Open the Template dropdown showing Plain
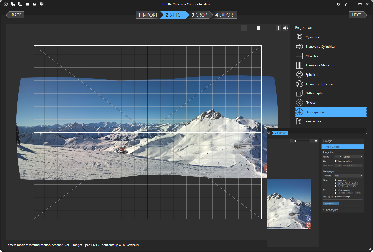373x252 pixels. tap(348, 176)
